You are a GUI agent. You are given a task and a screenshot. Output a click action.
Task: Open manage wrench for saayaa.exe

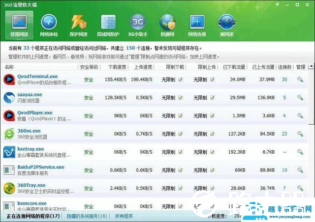(x=300, y=98)
